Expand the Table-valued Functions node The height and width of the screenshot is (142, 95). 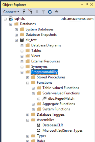(33, 88)
